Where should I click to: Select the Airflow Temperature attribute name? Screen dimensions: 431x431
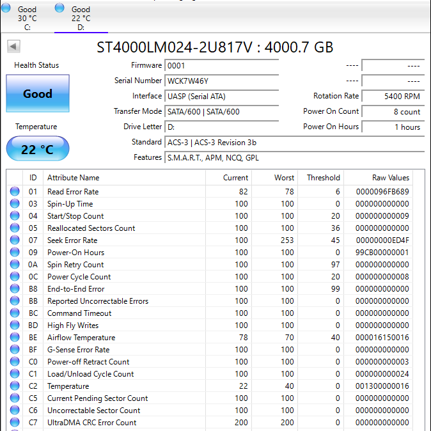point(81,338)
